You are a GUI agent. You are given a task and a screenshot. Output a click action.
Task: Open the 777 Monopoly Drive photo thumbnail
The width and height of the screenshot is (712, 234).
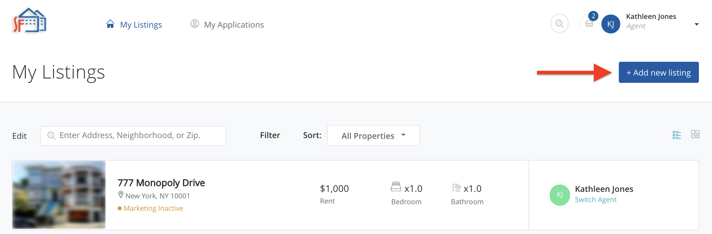pos(59,195)
